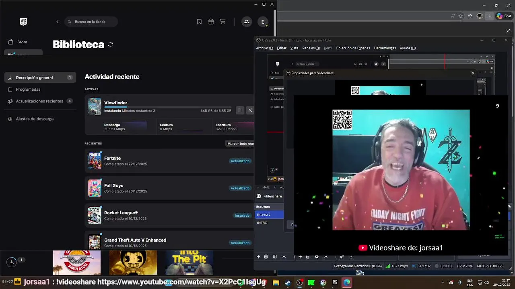Close the Propiedades para 'videoshare' dialog
Viewport: 515px width, 289px height.
click(473, 73)
